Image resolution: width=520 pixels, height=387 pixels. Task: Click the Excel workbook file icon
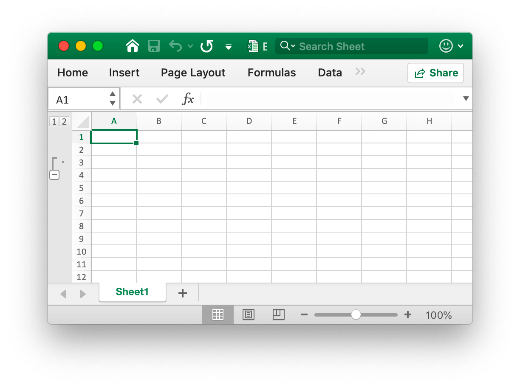point(254,46)
